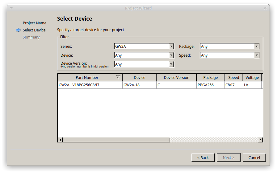Click the LV voltage cell
The width and height of the screenshot is (277, 172).
252,85
